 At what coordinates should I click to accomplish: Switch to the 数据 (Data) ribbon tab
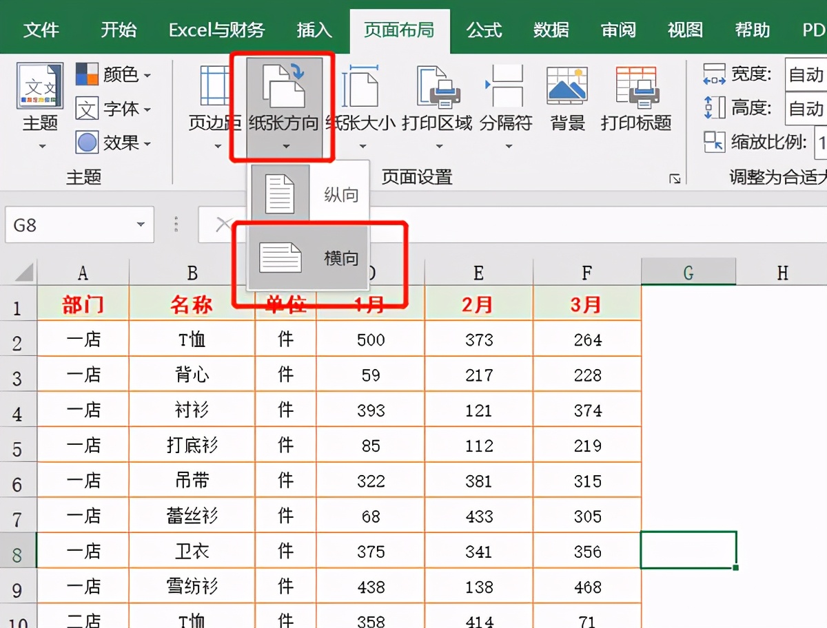click(x=551, y=28)
